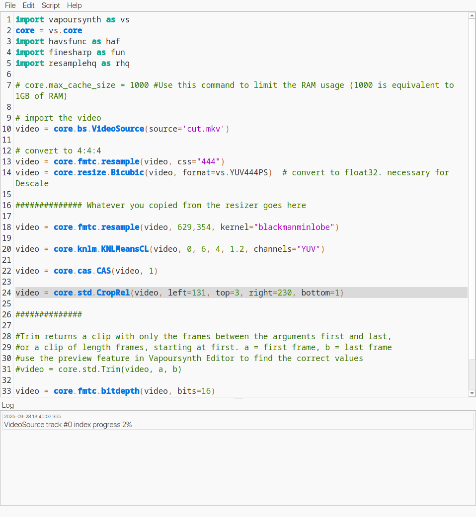The image size is (476, 517).
Task: Click the "444" css value in resample
Action: coord(209,162)
